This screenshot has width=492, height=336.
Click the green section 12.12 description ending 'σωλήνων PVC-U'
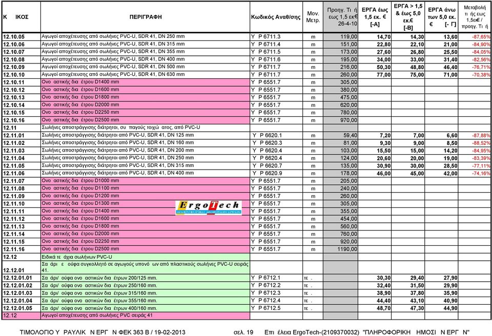click(x=77, y=257)
